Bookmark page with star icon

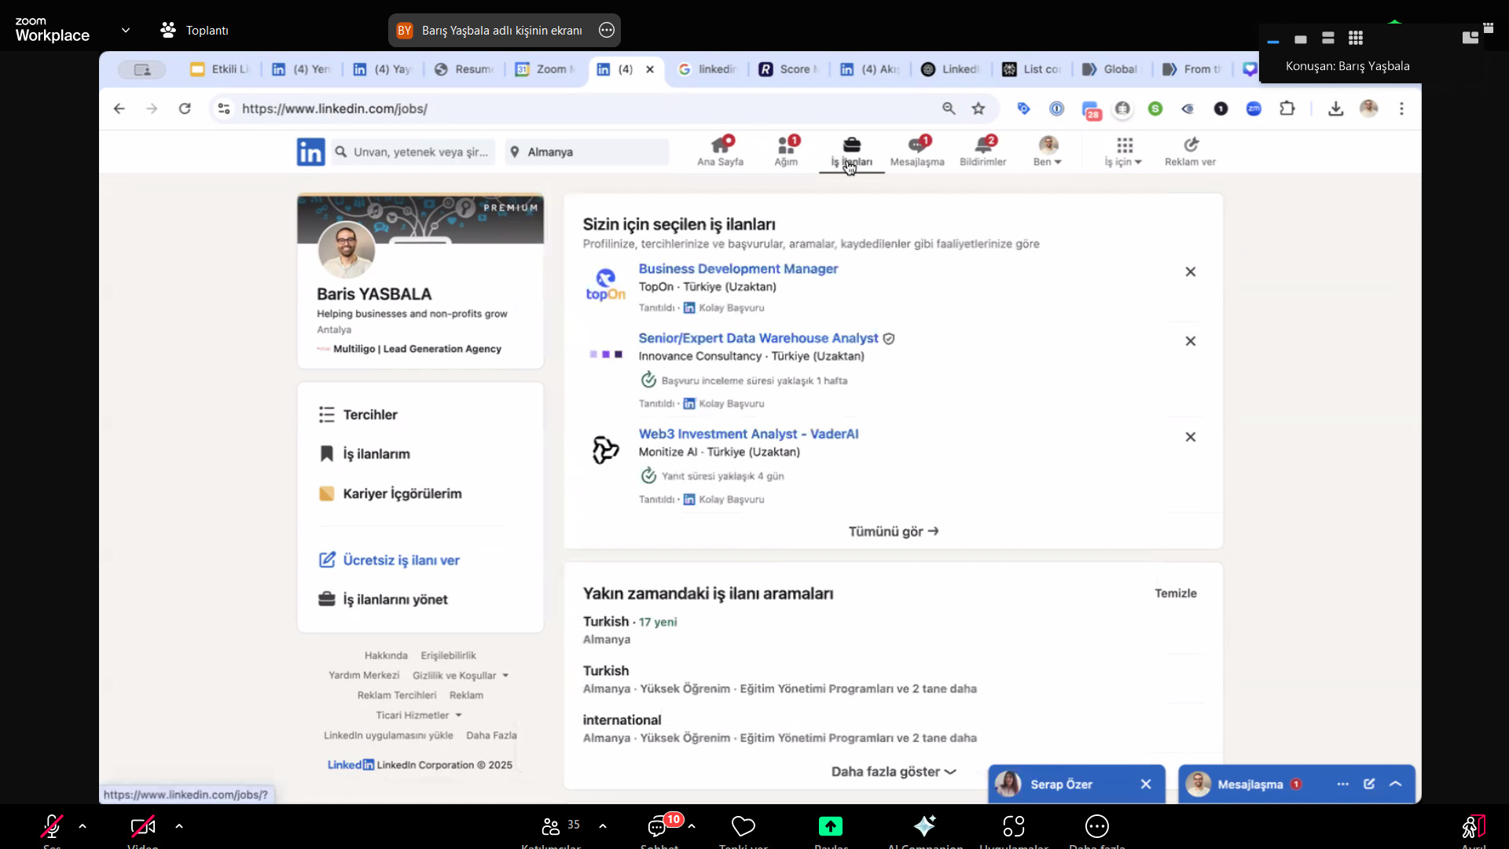click(978, 108)
